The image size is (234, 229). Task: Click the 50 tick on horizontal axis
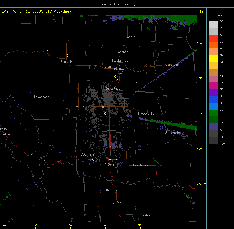click(x=140, y=225)
